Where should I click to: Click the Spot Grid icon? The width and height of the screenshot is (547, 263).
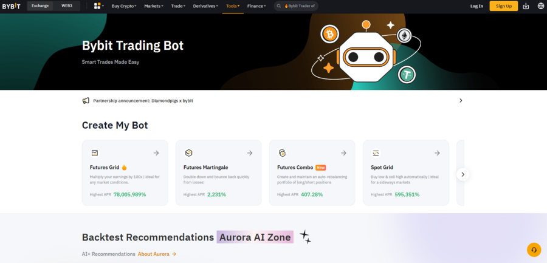(376, 153)
